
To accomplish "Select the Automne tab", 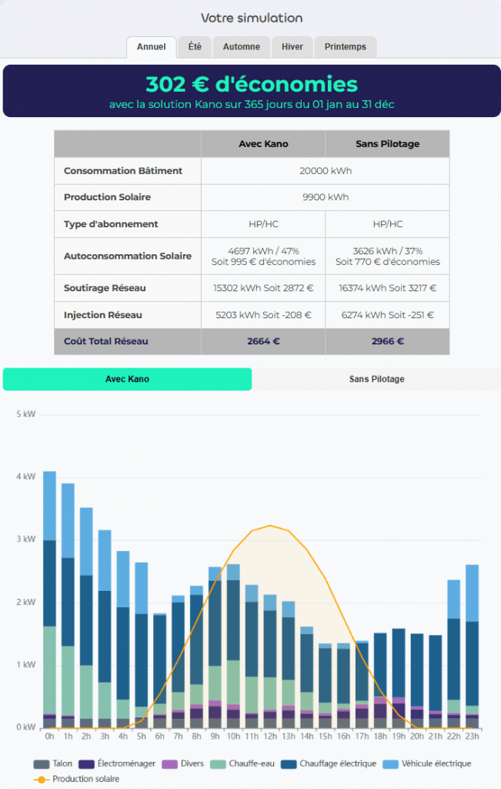I will (x=241, y=47).
